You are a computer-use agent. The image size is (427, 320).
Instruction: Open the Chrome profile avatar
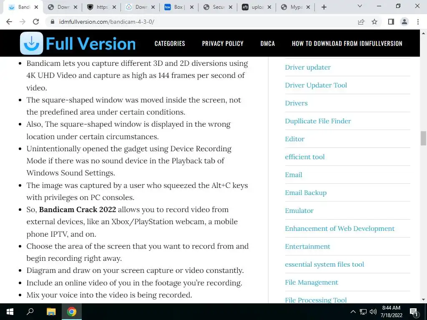click(x=404, y=22)
